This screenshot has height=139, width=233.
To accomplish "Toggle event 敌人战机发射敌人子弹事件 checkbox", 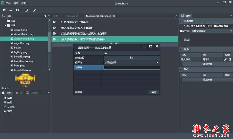I will [54, 28].
